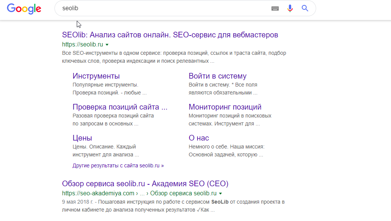Click text 'Популярные инструменты.'

pos(106,85)
